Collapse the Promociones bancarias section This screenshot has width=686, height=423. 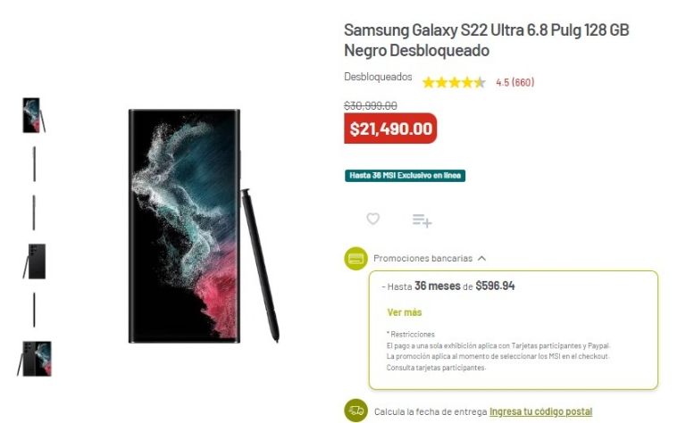pyautogui.click(x=481, y=258)
